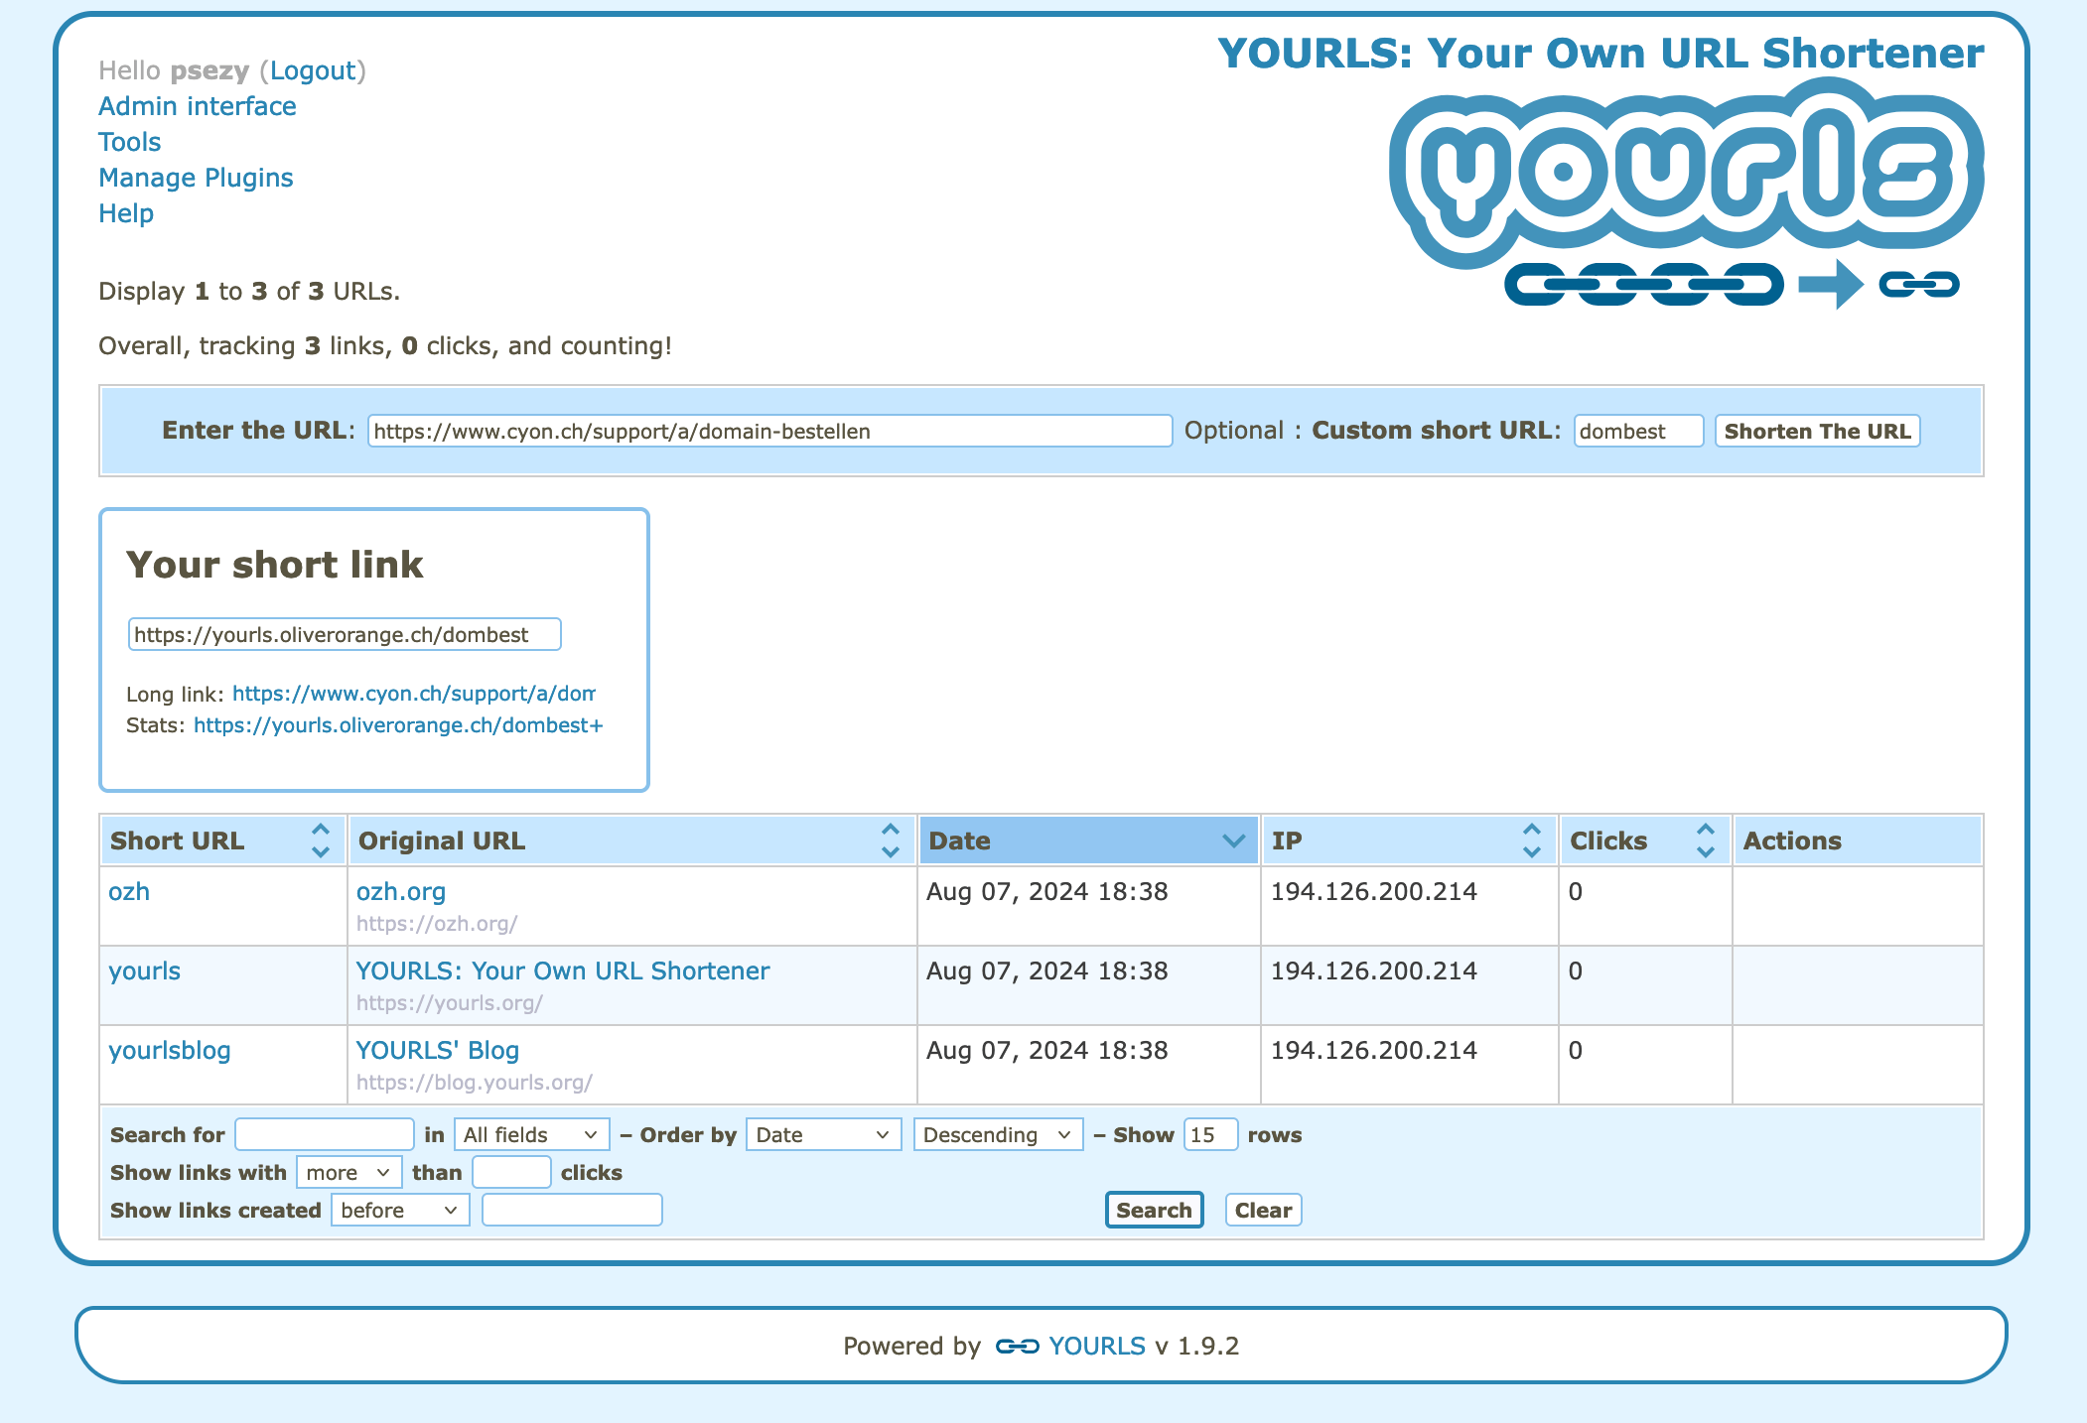Click the Logout link
Viewport: 2087px width, 1423px height.
coord(313,70)
